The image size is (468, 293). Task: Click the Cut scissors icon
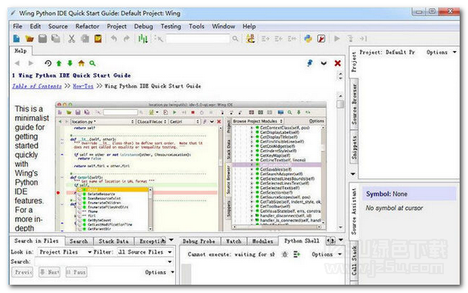72,38
